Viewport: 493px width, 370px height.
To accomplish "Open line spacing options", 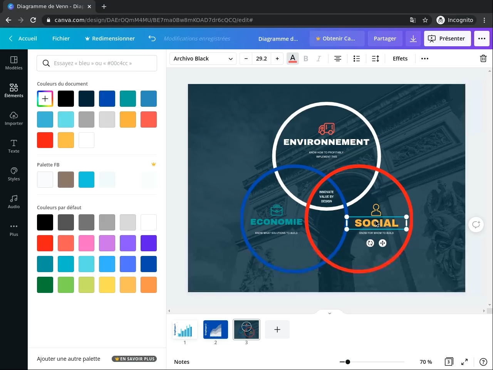I will click(x=376, y=59).
